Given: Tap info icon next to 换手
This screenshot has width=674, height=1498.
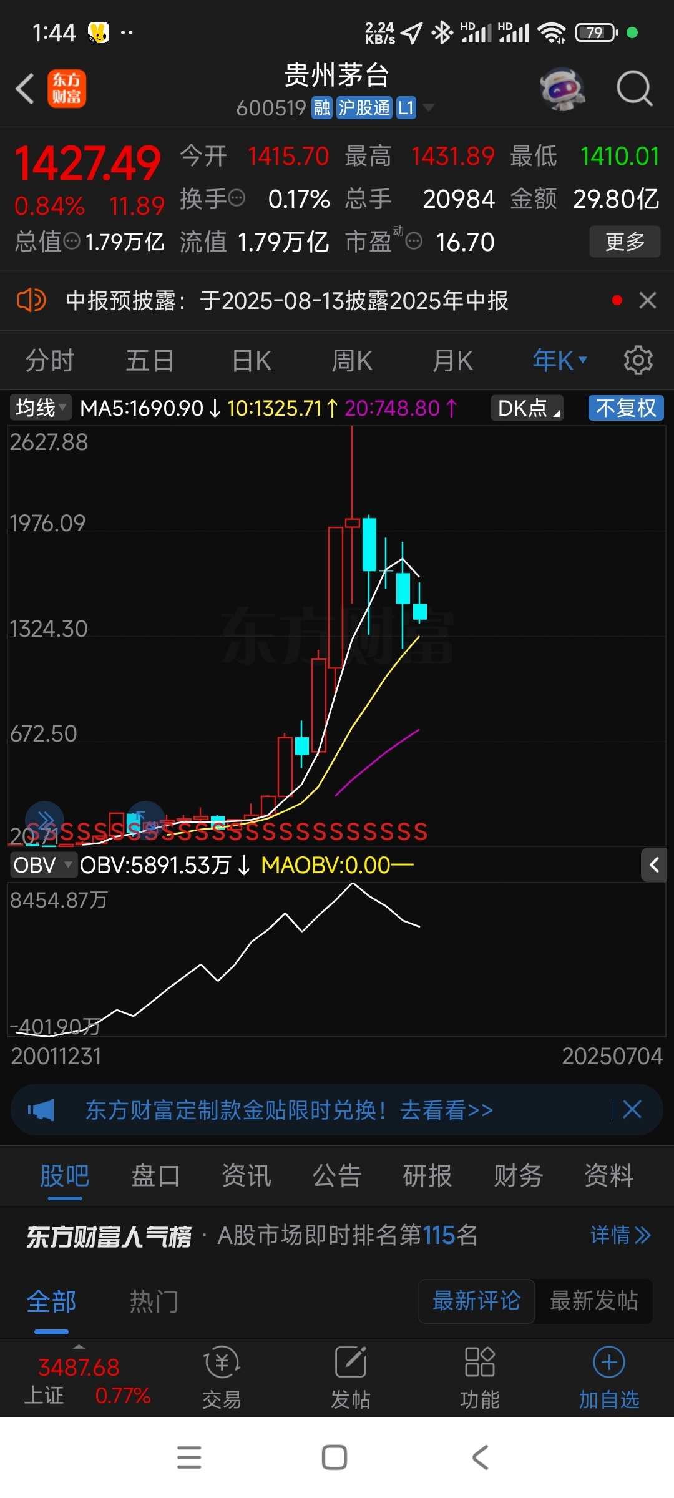Looking at the screenshot, I should [x=237, y=198].
